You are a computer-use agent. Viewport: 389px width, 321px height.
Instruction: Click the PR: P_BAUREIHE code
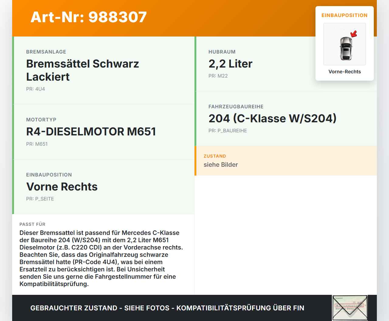228,131
